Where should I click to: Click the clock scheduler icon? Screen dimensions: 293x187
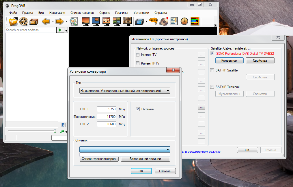click(x=184, y=21)
